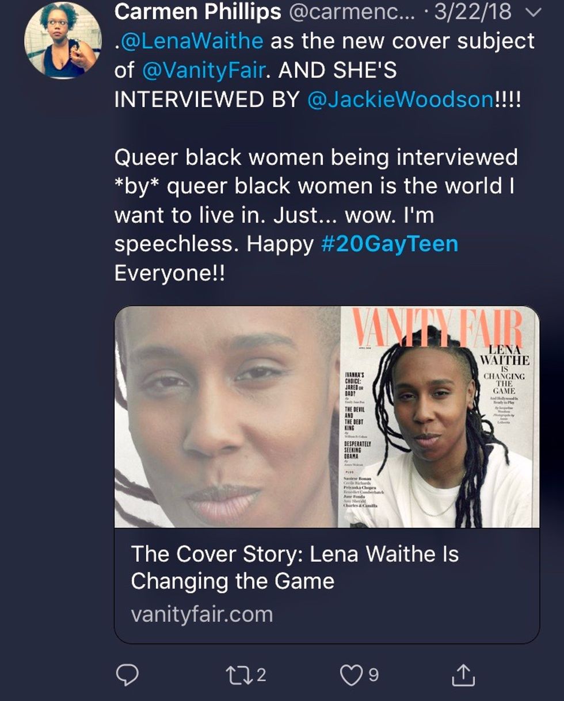Select the tweet body text paragraph
Screen dimensions: 564x701
point(326,156)
